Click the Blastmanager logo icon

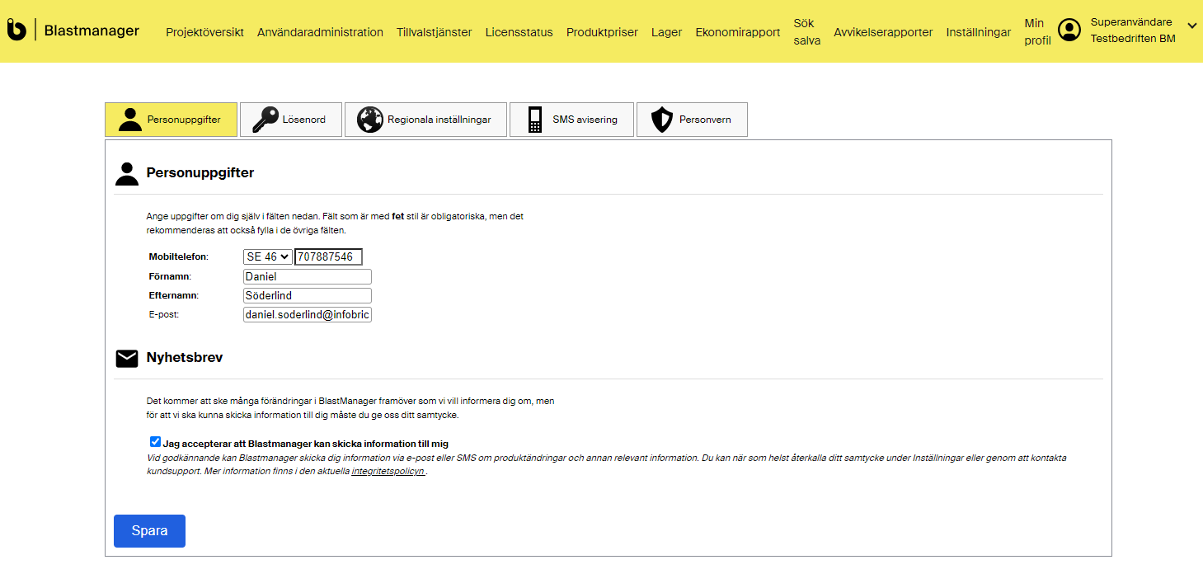point(16,30)
